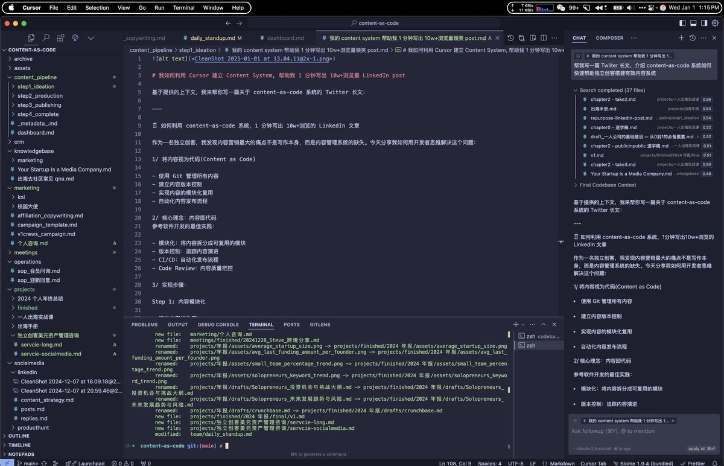Open the Search view icon
The image size is (724, 466).
(46, 37)
